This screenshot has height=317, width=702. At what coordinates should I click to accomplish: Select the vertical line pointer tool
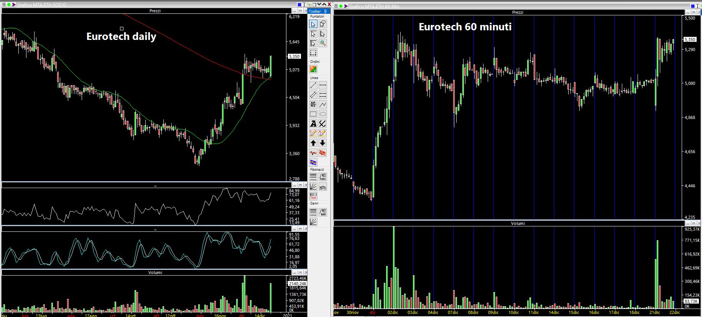point(323,34)
